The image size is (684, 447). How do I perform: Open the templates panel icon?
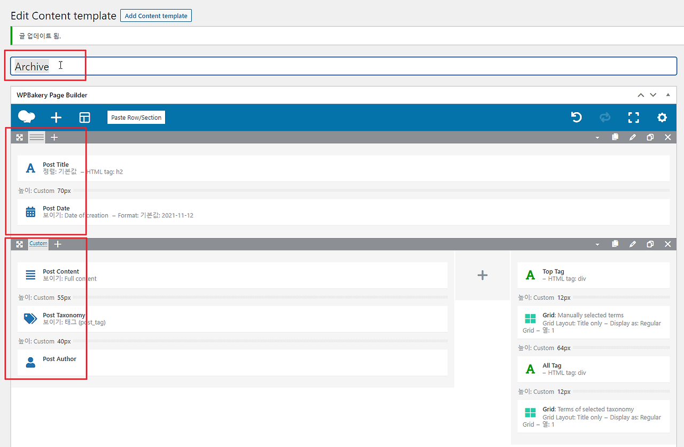tap(84, 117)
